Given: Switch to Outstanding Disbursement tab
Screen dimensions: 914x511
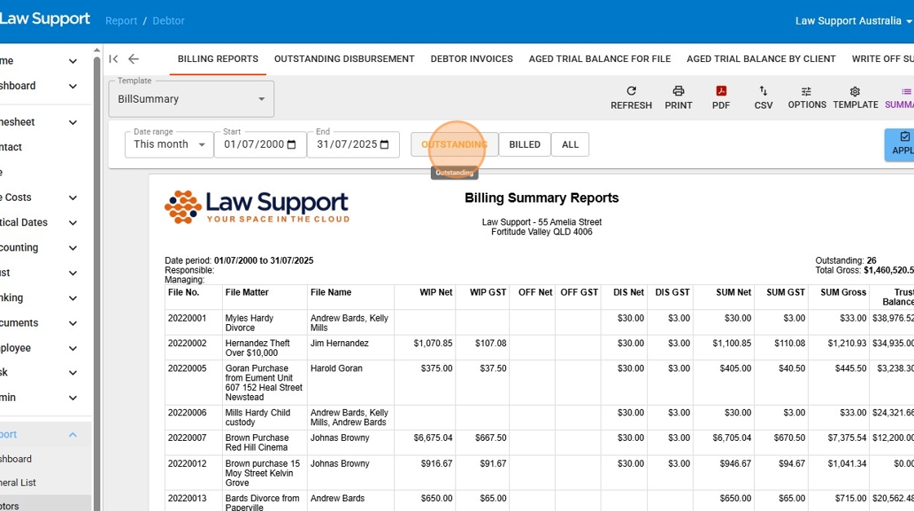Looking at the screenshot, I should coord(344,59).
